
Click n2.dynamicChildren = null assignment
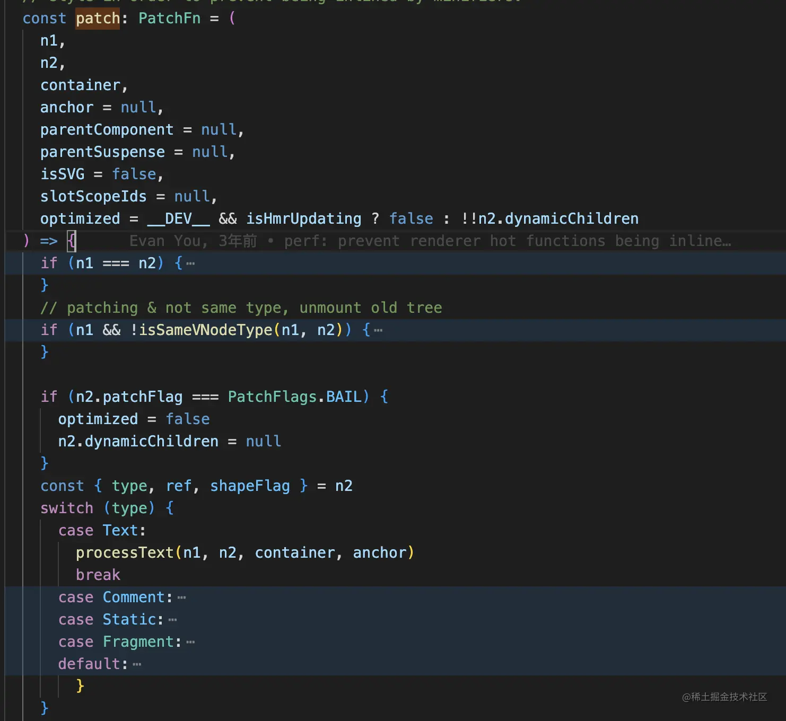pyautogui.click(x=169, y=442)
